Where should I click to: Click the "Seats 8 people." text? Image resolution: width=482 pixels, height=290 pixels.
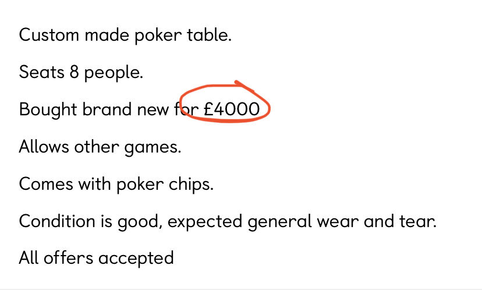click(81, 72)
